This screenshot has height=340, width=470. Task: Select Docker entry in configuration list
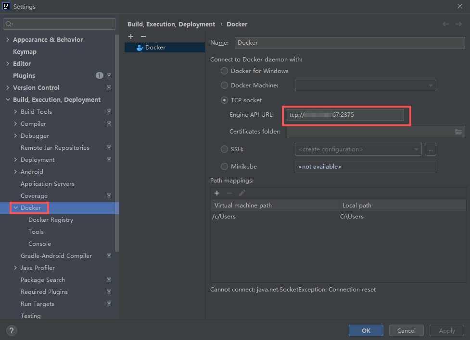point(165,48)
